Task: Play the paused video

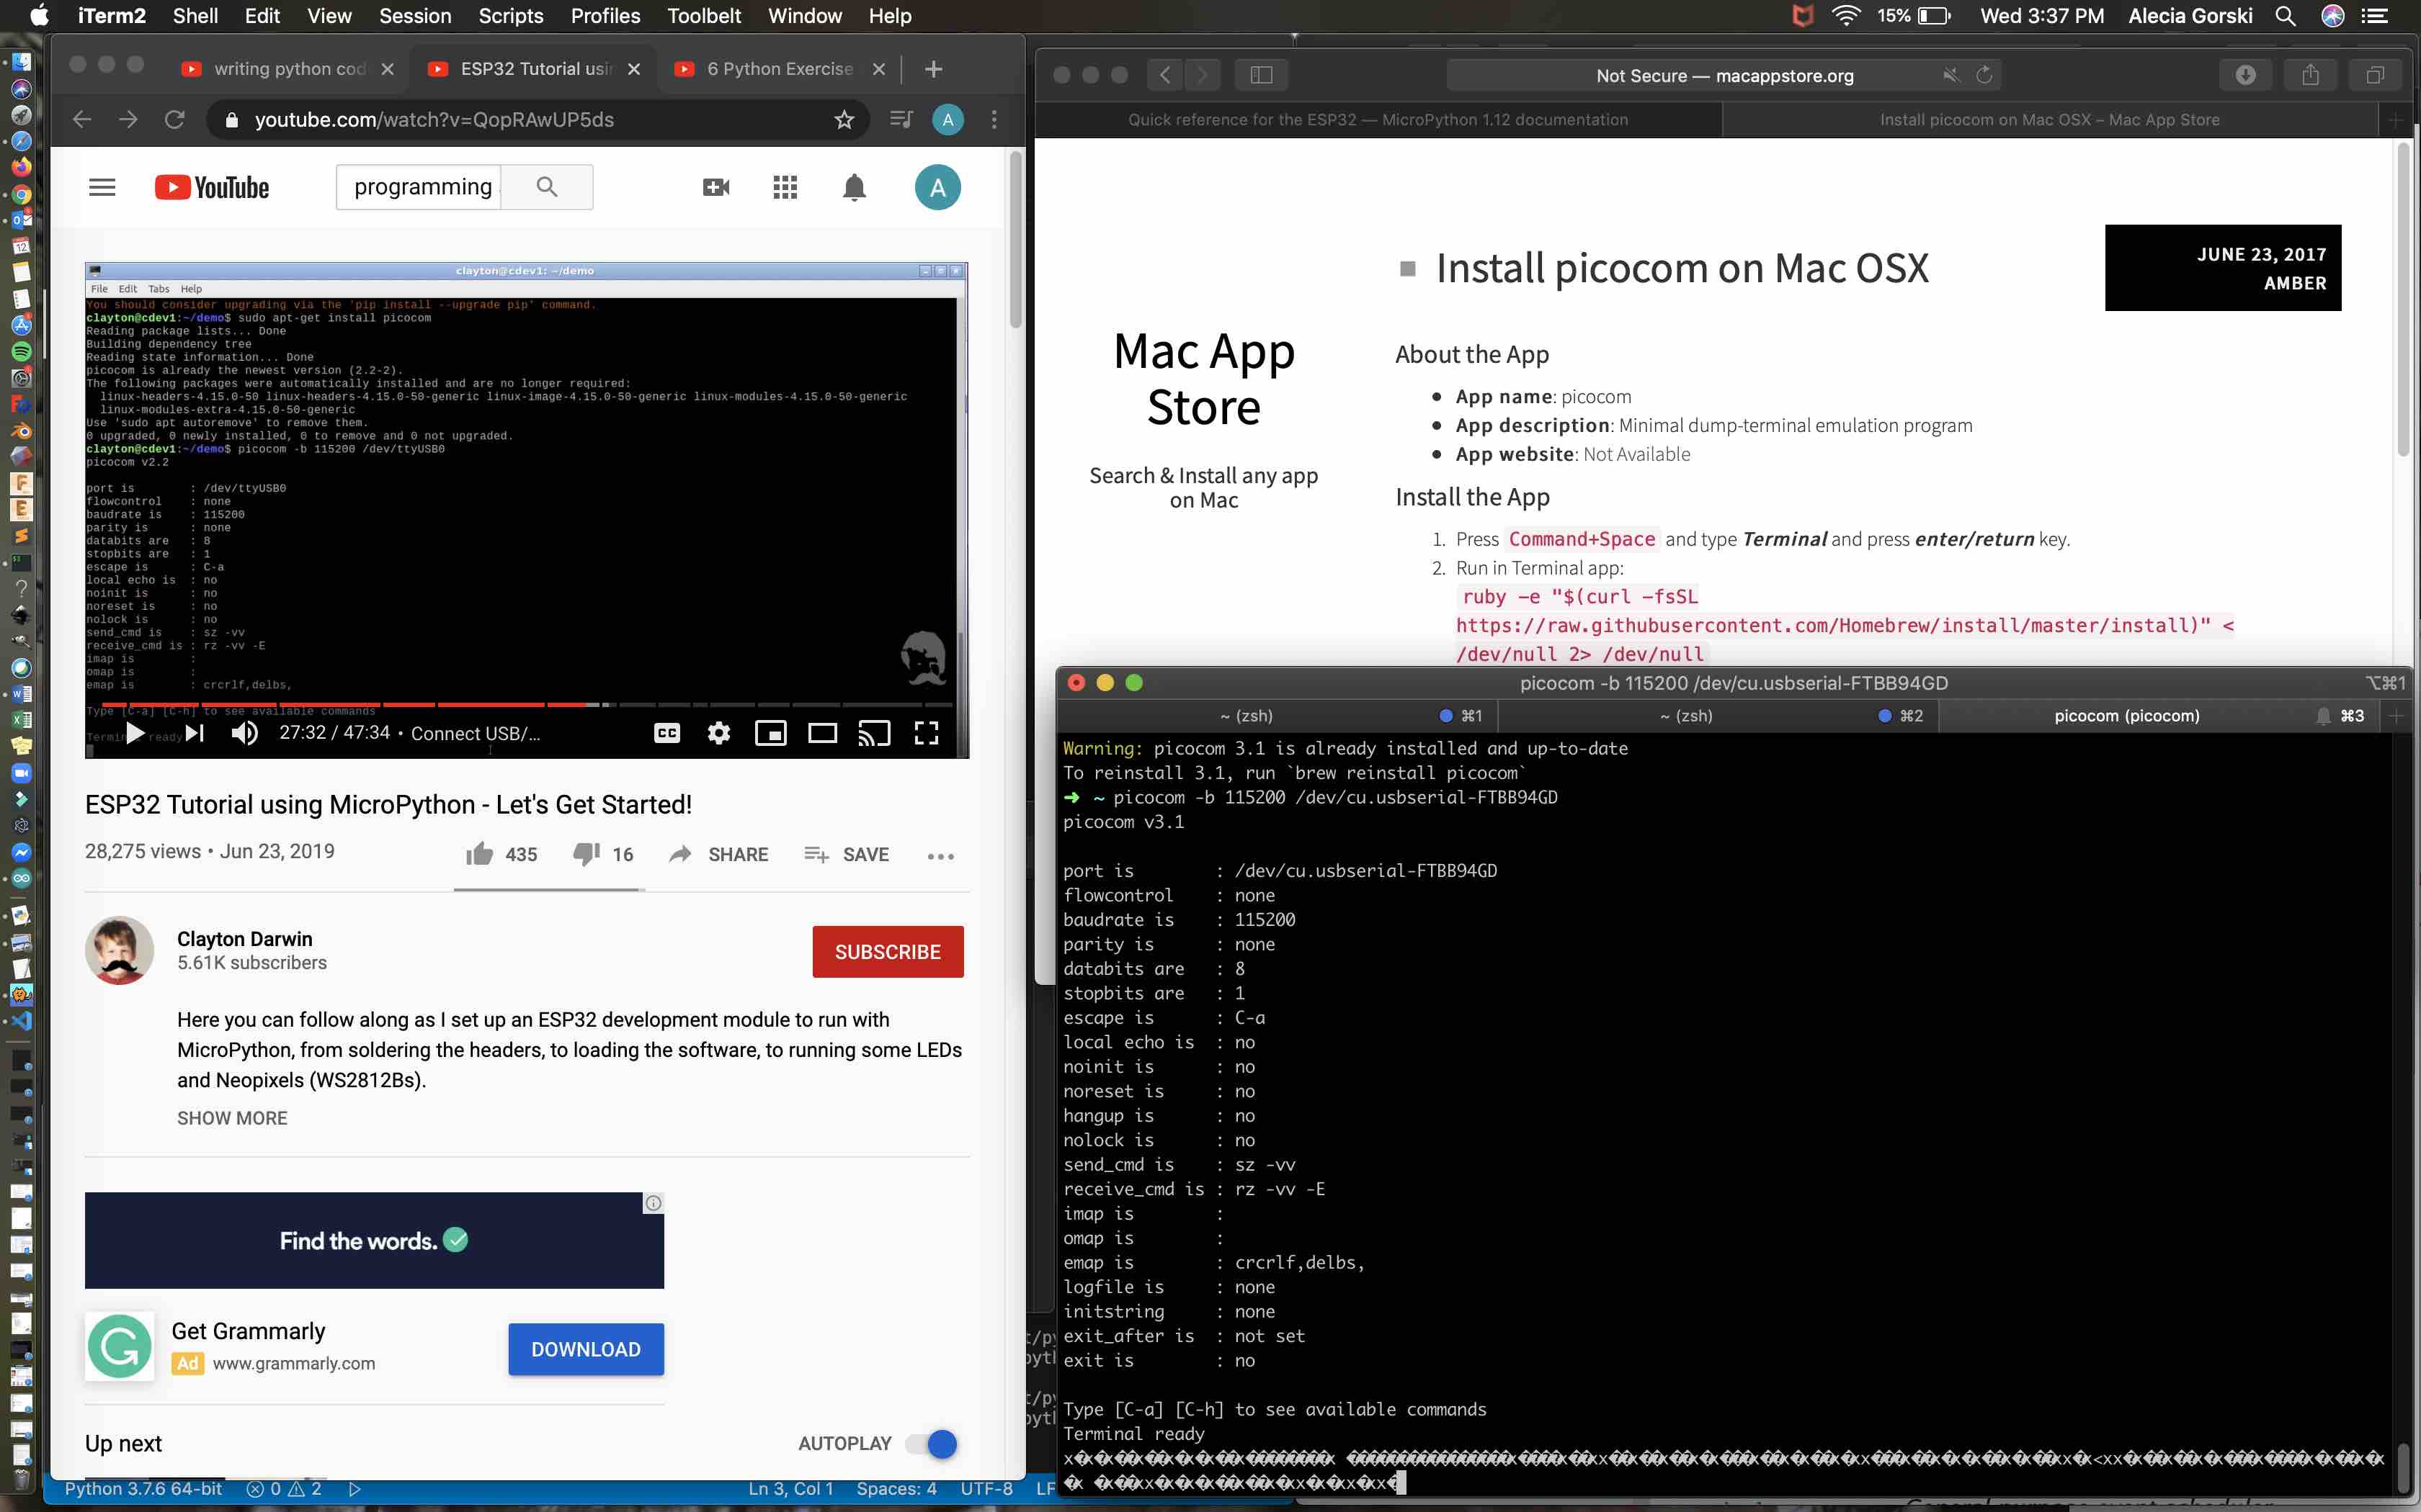Action: click(x=134, y=733)
